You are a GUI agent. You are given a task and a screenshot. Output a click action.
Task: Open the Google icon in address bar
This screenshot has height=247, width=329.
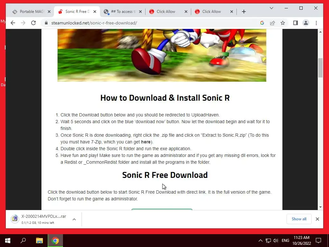point(262,23)
